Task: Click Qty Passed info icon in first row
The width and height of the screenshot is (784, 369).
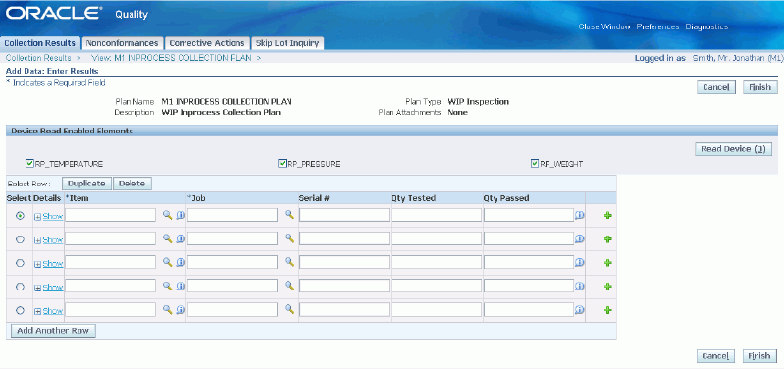Action: [580, 216]
